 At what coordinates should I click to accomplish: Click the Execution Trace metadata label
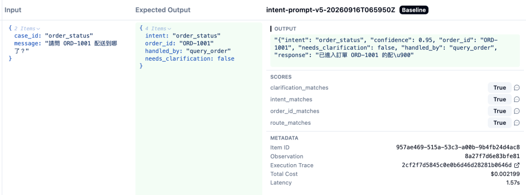[292, 165]
